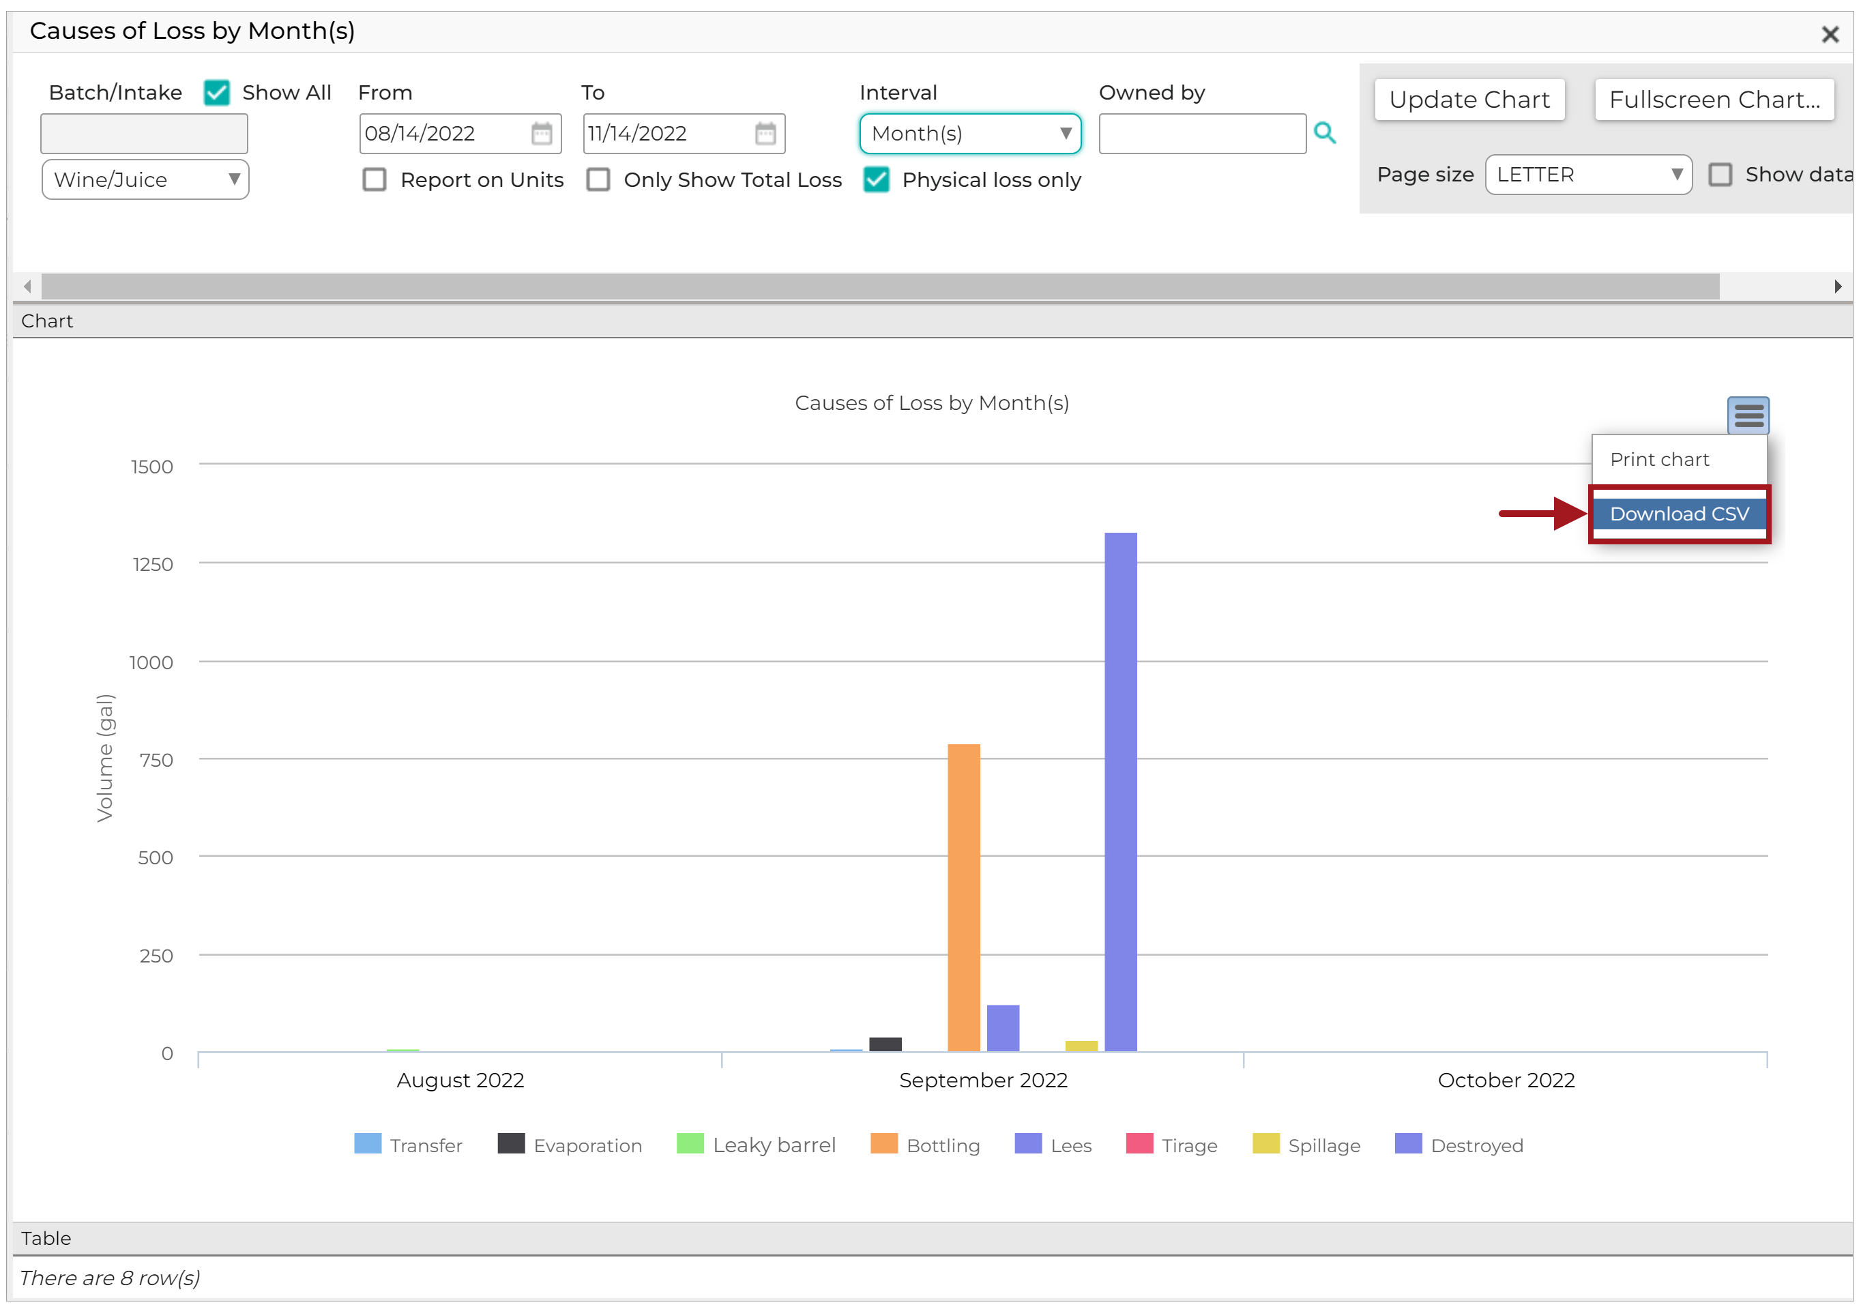This screenshot has width=1861, height=1309.
Task: Toggle the Lees legend swatch
Action: click(x=1029, y=1144)
